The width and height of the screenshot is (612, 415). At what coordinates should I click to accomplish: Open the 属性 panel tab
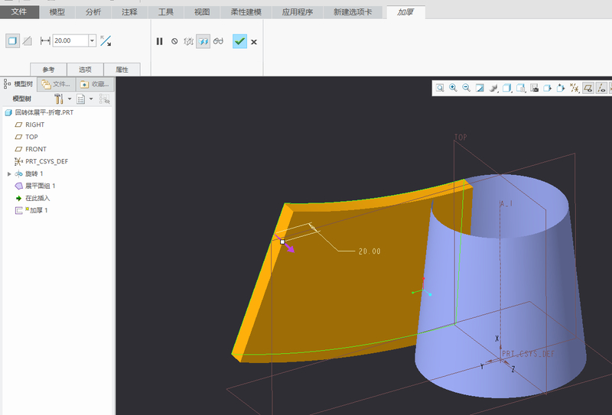pyautogui.click(x=122, y=70)
